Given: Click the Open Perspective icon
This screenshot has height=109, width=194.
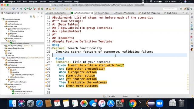Looking at the screenshot, I should tap(181, 9).
